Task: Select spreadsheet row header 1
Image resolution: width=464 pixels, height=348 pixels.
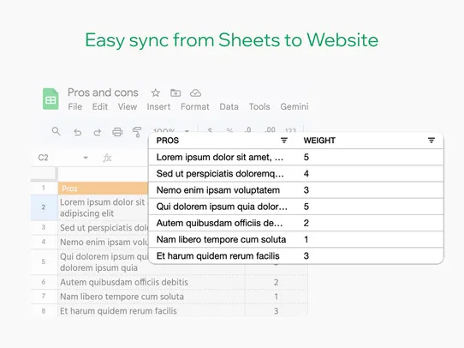Action: [x=44, y=188]
